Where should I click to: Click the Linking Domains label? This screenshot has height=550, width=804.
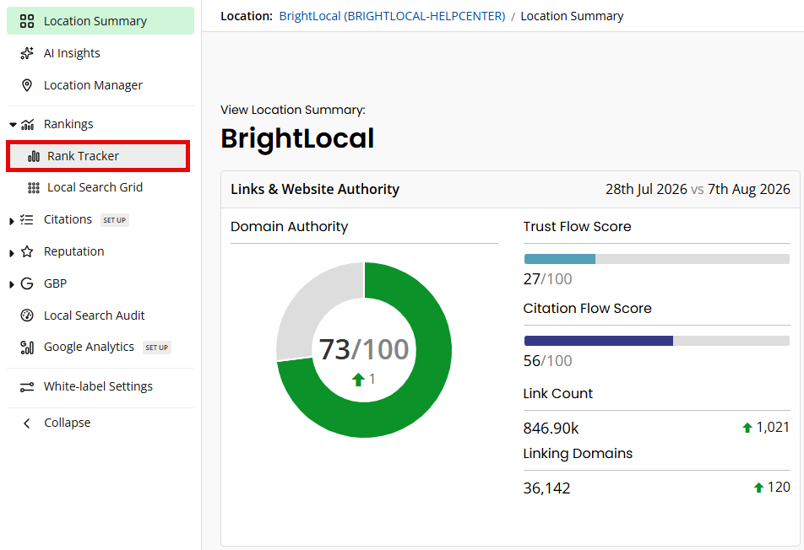click(578, 454)
